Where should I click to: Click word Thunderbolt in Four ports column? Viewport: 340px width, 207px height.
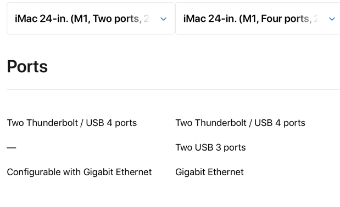click(220, 123)
